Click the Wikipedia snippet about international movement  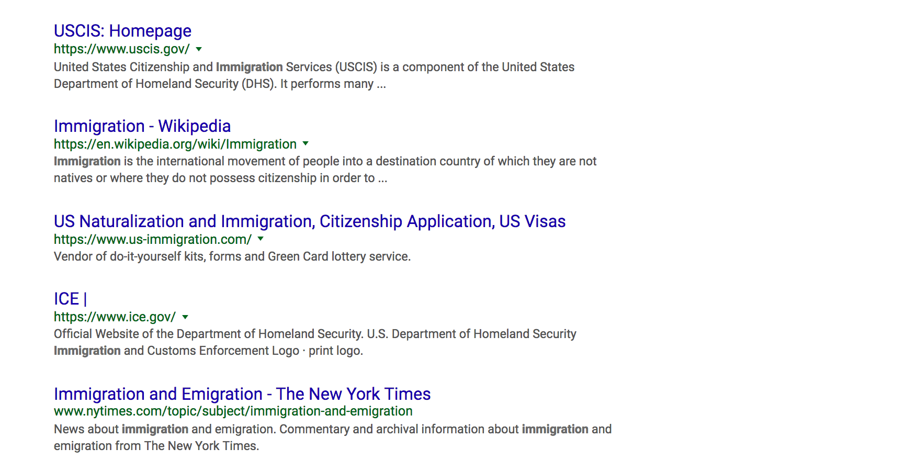[x=325, y=170]
